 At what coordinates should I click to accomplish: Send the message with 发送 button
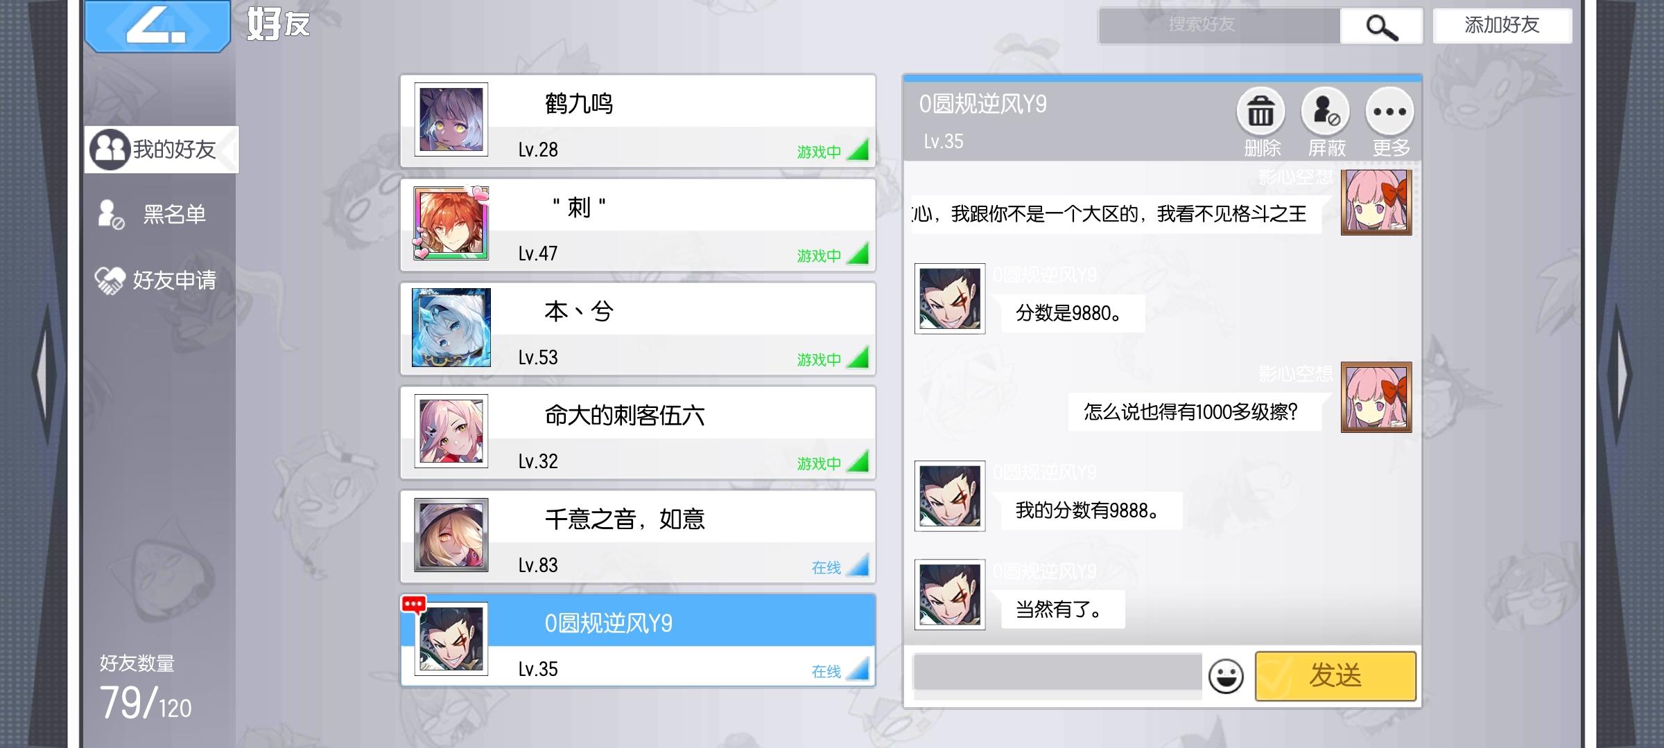(x=1335, y=675)
